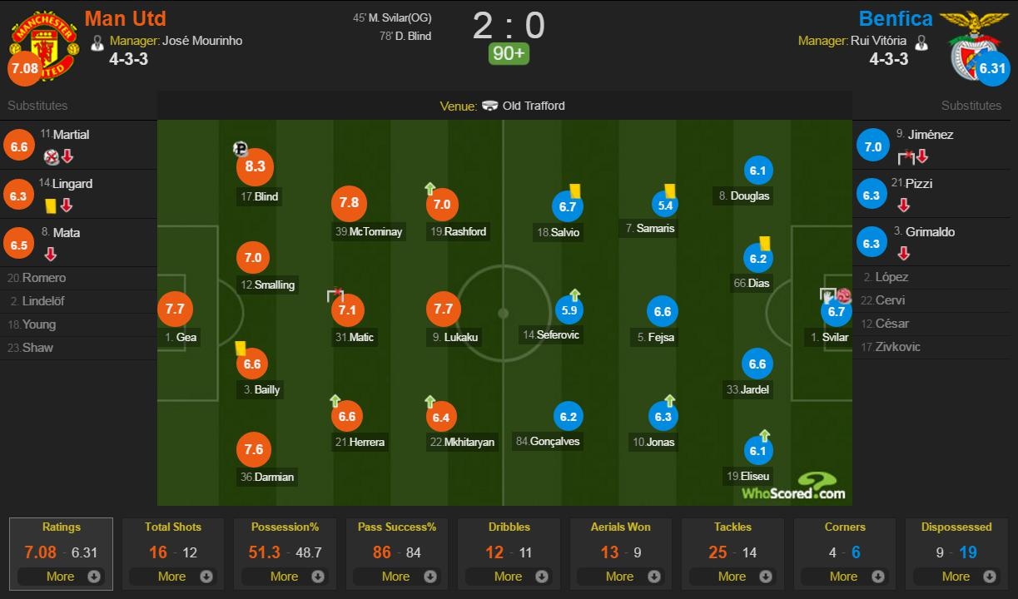Click the yellow card icon under Lingard

point(50,205)
